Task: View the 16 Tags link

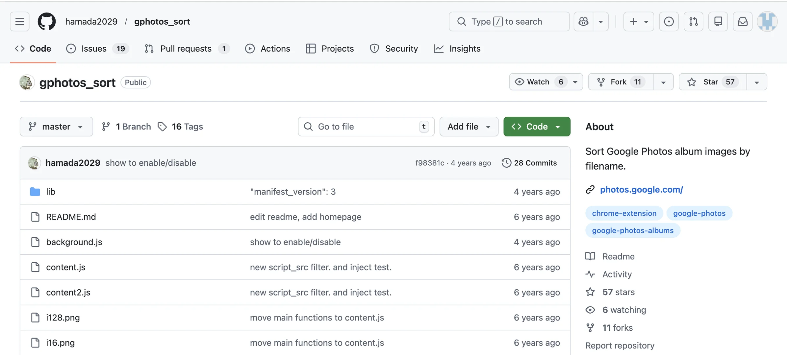Action: coord(181,127)
